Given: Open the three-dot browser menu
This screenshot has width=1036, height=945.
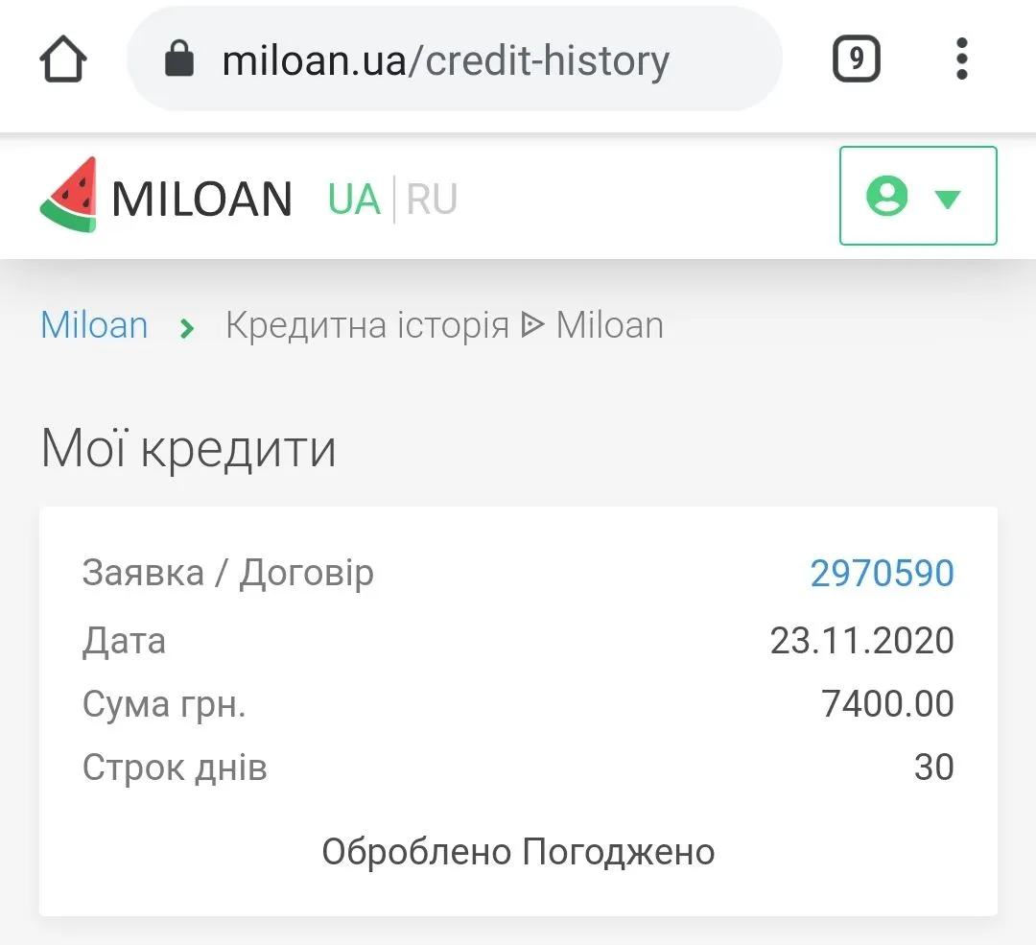Looking at the screenshot, I should [962, 60].
